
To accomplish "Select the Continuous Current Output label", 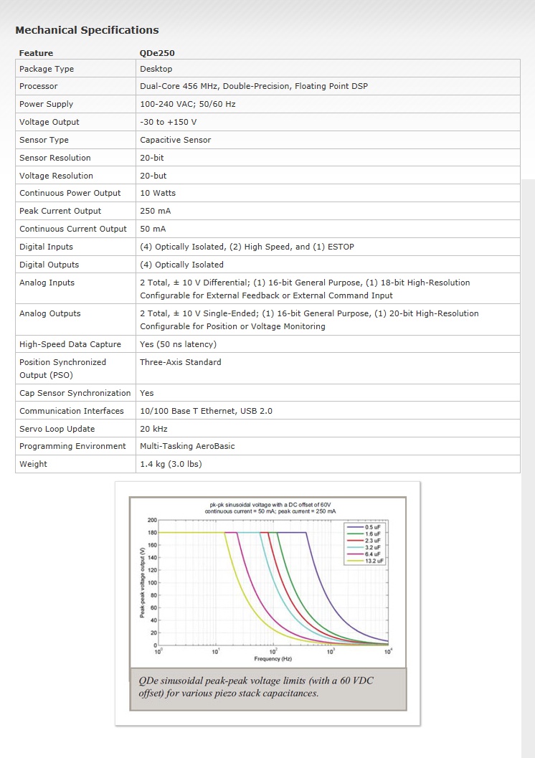I will [73, 229].
